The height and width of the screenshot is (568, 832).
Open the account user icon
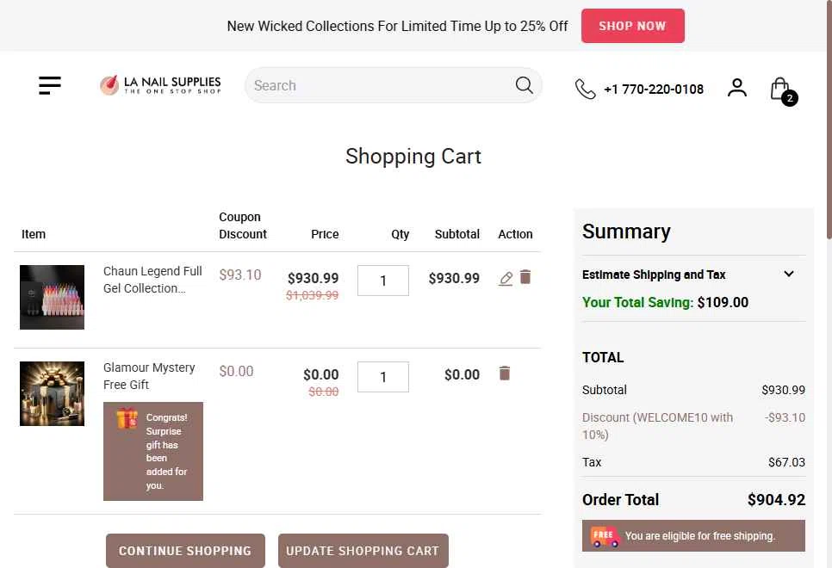(737, 88)
